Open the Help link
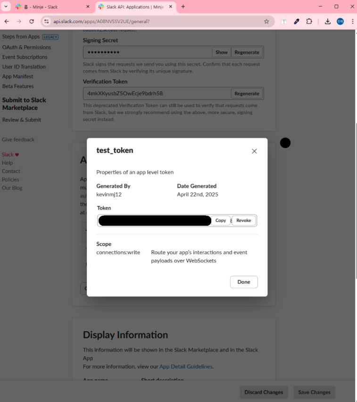Screen dimensions: 357x402 tap(7, 163)
